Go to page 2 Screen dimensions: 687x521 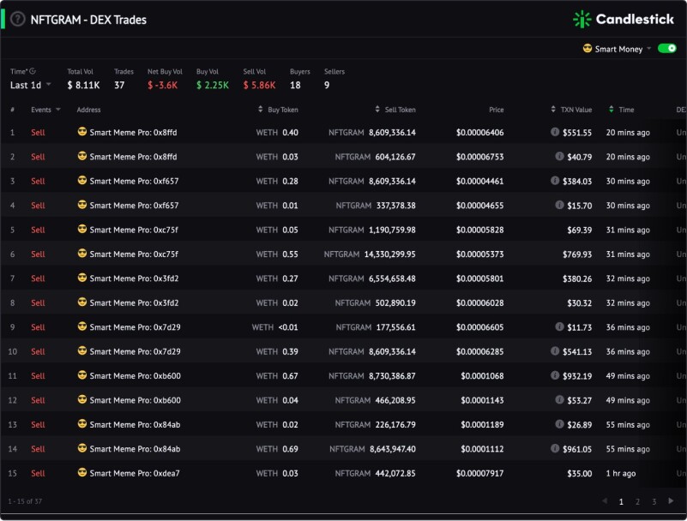click(x=637, y=502)
